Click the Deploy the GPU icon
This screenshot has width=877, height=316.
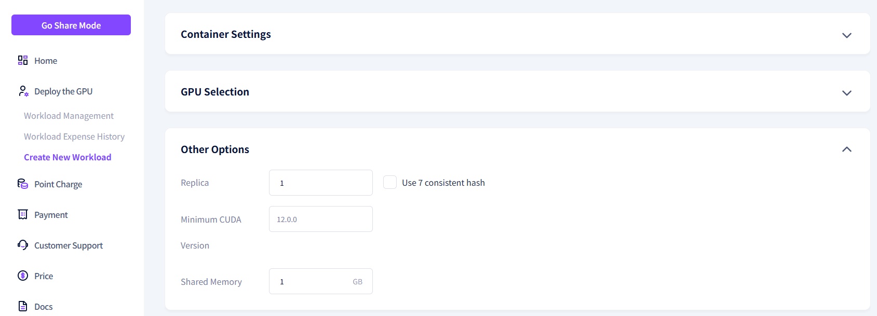pos(23,91)
